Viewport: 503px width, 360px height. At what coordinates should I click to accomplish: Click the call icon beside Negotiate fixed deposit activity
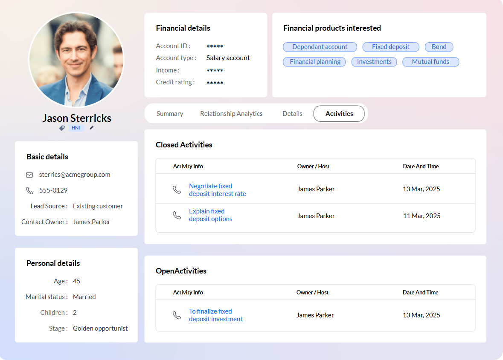(x=177, y=190)
